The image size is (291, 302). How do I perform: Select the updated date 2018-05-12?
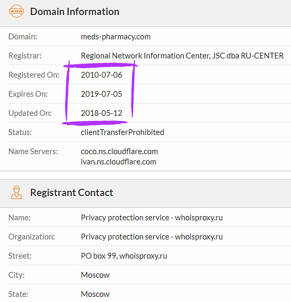pos(101,113)
